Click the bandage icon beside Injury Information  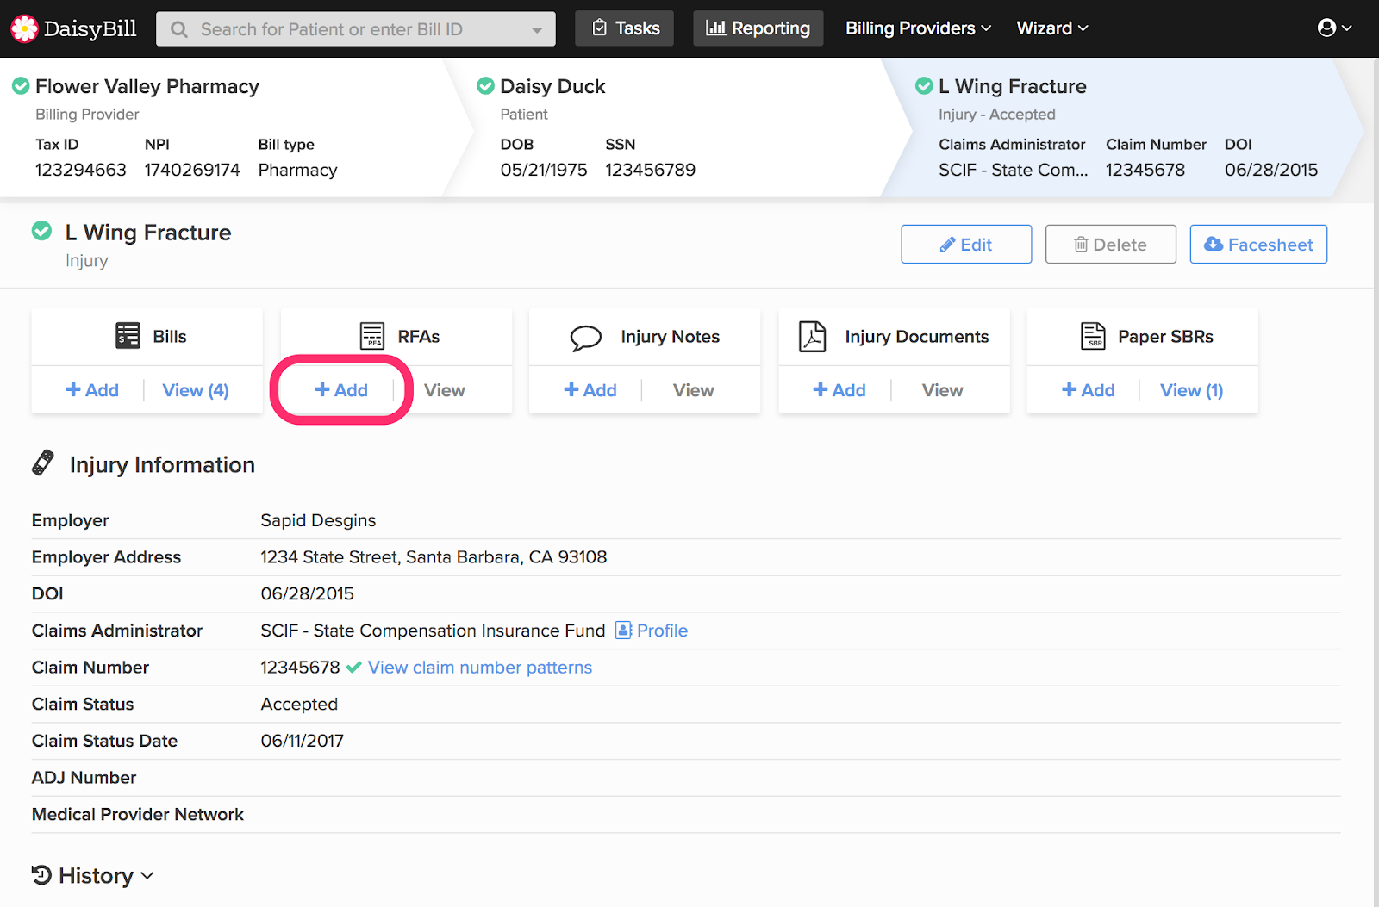point(43,463)
